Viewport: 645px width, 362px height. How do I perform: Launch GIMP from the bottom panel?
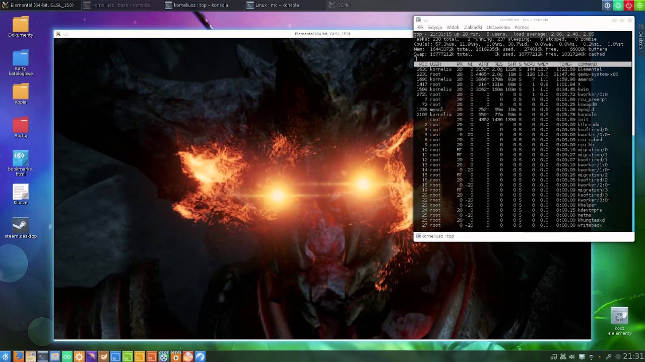(103, 357)
